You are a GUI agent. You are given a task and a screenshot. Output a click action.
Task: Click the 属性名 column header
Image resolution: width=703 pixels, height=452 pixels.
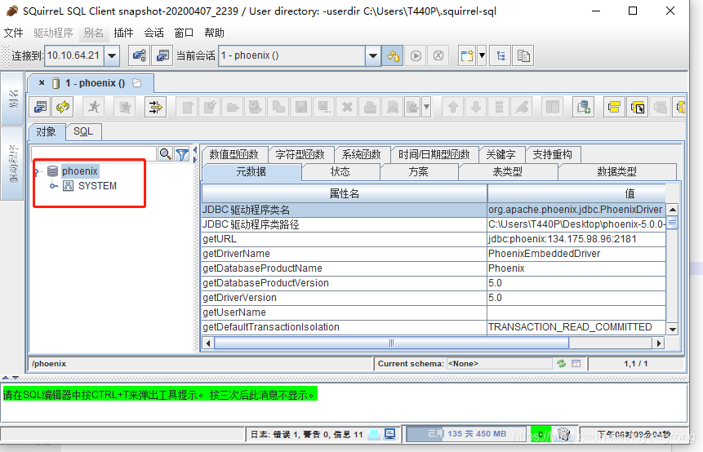pos(345,193)
